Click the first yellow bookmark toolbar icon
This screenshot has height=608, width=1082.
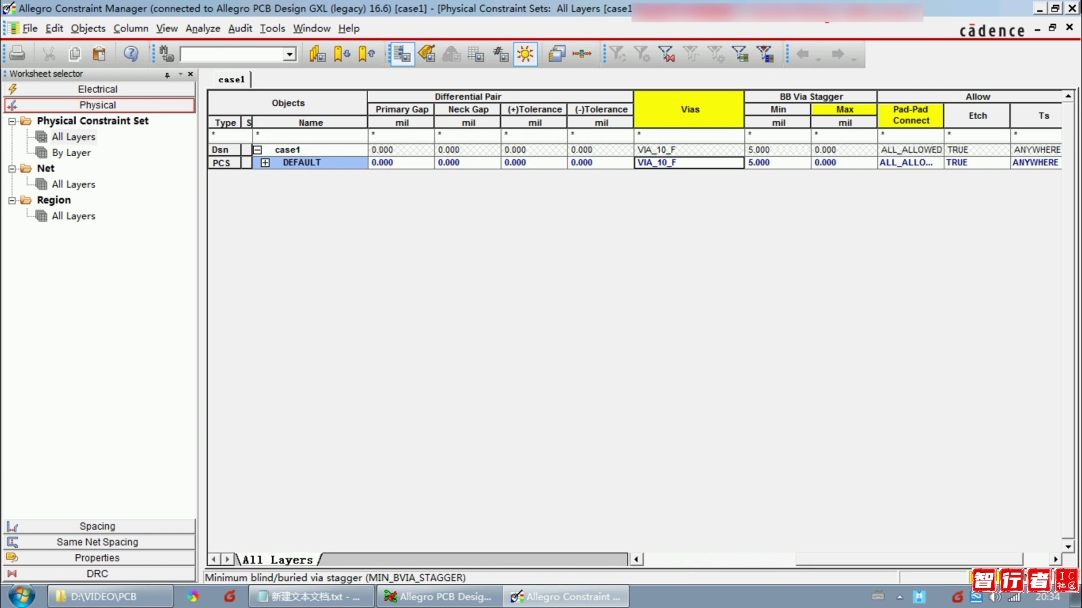317,54
